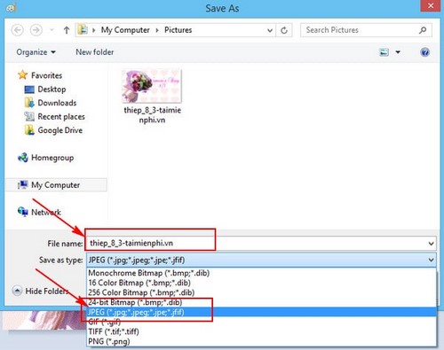Viewport: 444px width, 350px height.
Task: Open the Help button
Action: [424, 52]
